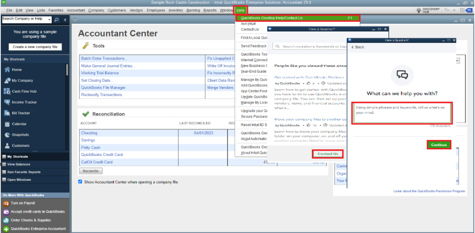The height and width of the screenshot is (233, 475).
Task: Open My Company shortcut icon
Action: tap(7, 80)
